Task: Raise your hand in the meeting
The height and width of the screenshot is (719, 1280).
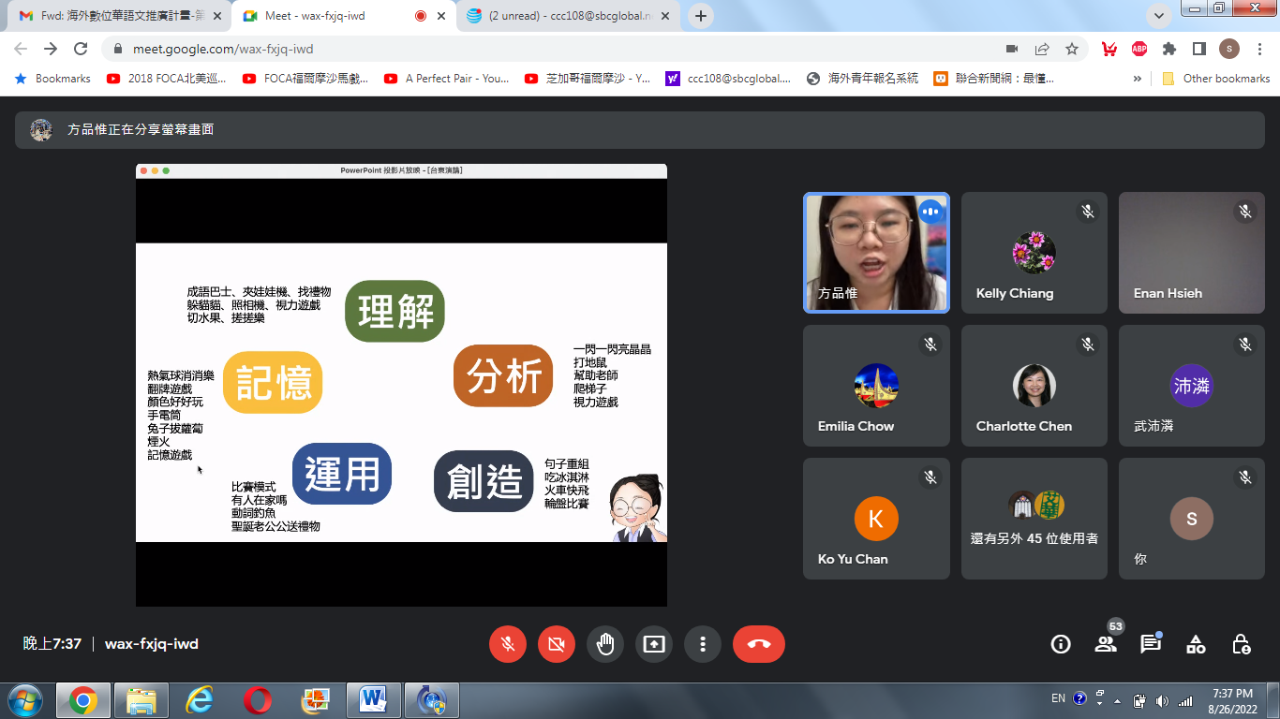Action: pos(605,644)
